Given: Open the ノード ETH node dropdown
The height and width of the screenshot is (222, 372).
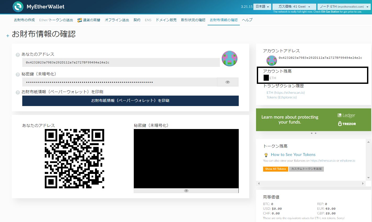Looking at the screenshot, I should coord(344,7).
